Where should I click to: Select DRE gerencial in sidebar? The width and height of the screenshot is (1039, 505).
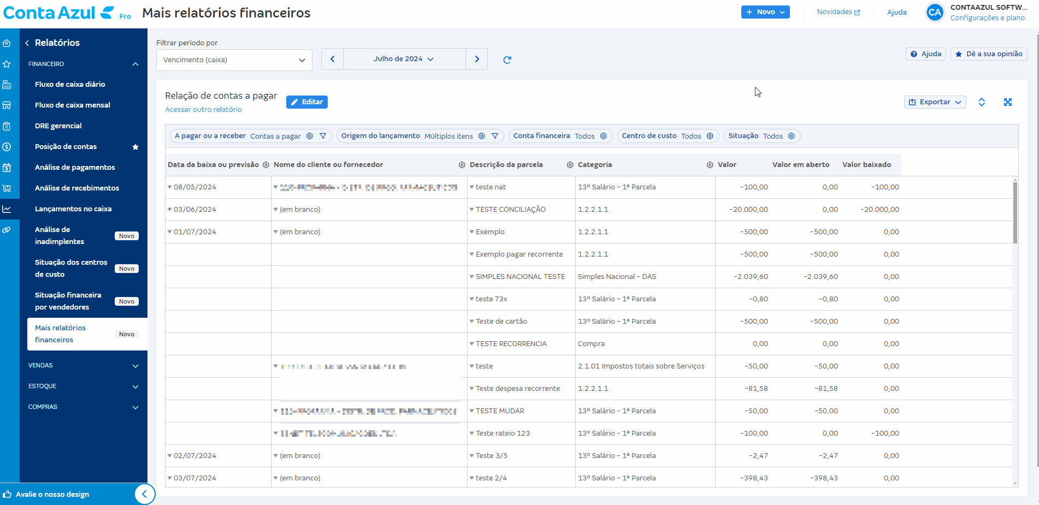point(58,126)
